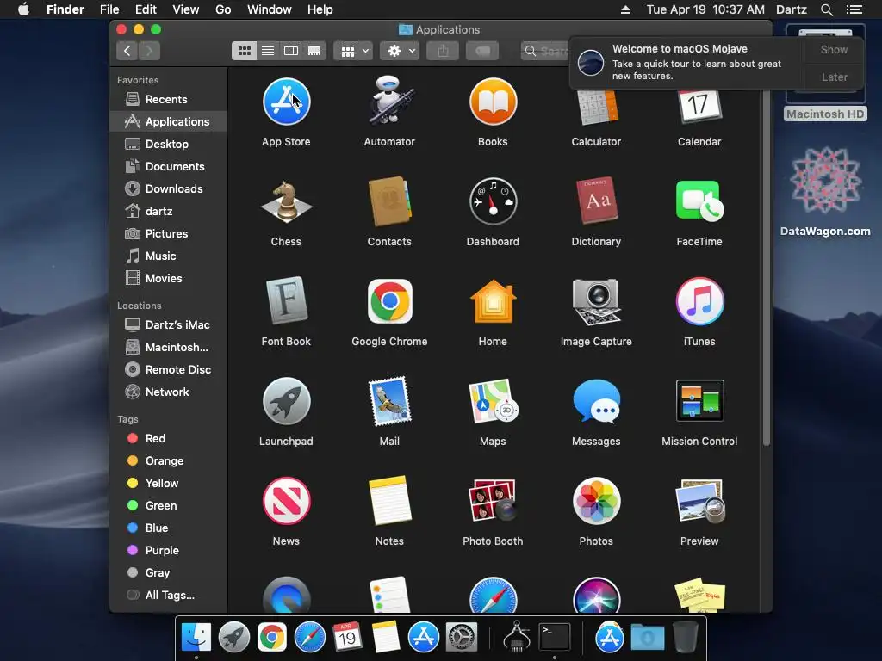Open the Edit menu
The height and width of the screenshot is (661, 882).
point(146,9)
